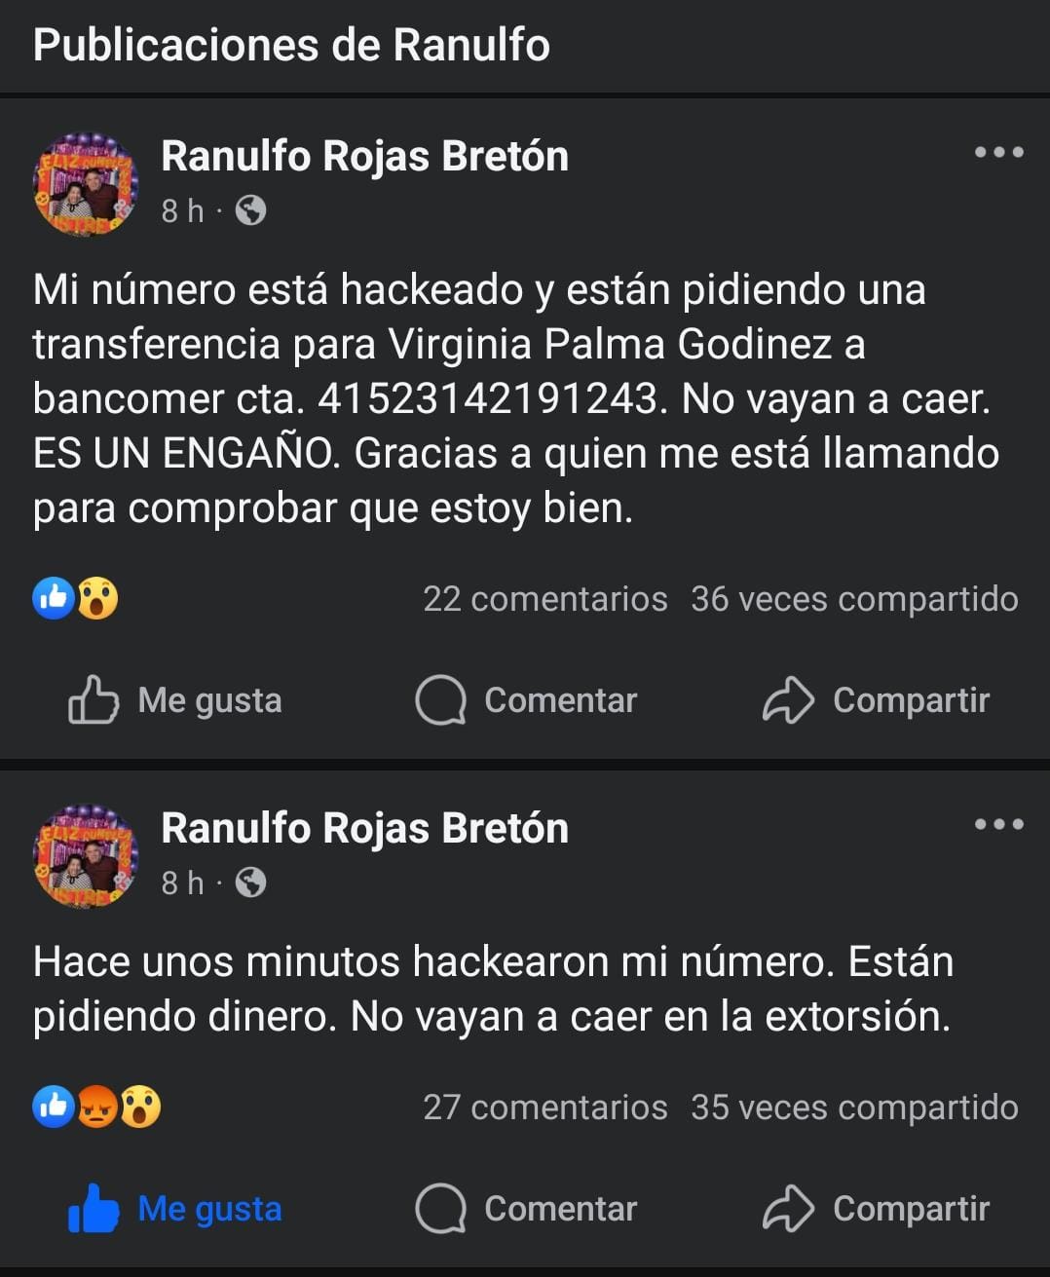Open three-dot menu on second post
The height and width of the screenshot is (1277, 1050).
[998, 824]
